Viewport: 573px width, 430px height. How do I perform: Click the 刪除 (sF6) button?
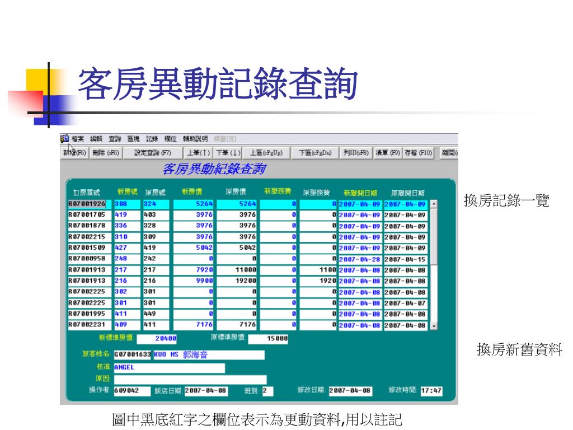pos(106,153)
